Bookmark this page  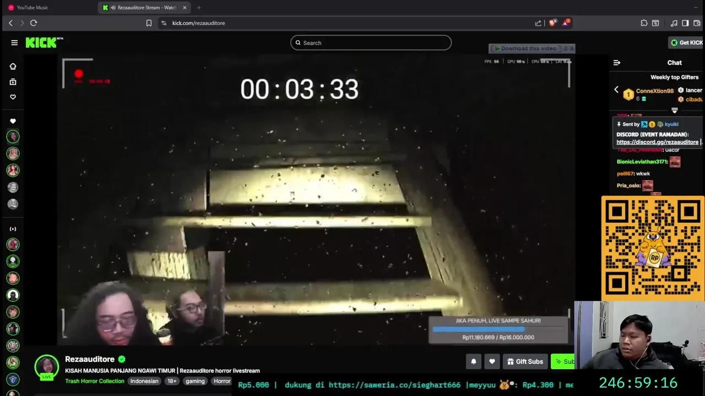coord(149,23)
